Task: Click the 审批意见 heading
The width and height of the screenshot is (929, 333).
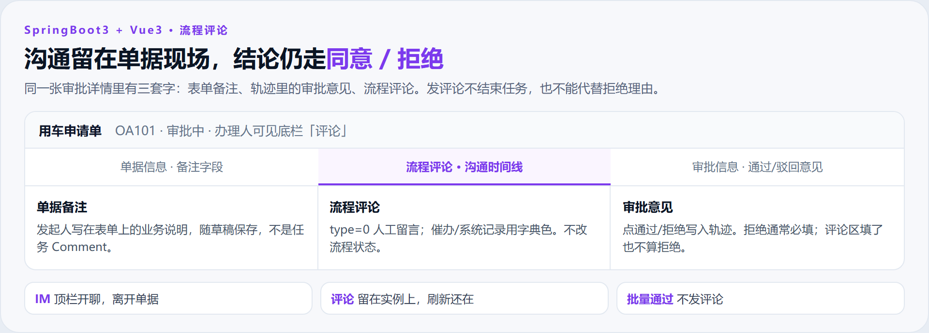Action: click(x=648, y=208)
